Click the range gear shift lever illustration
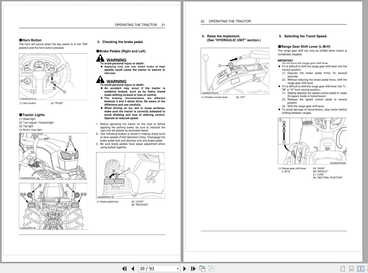The width and height of the screenshot is (368, 273). click(x=312, y=141)
